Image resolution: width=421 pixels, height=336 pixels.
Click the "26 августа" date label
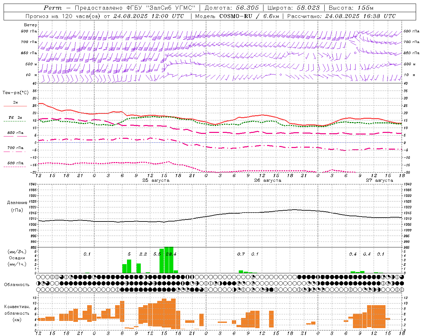tap(268, 180)
